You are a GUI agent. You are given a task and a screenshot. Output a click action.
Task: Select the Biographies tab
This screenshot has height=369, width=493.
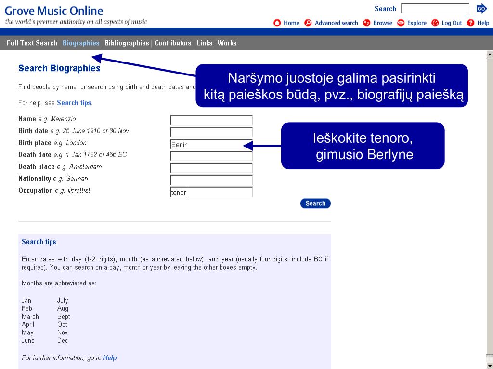[81, 43]
